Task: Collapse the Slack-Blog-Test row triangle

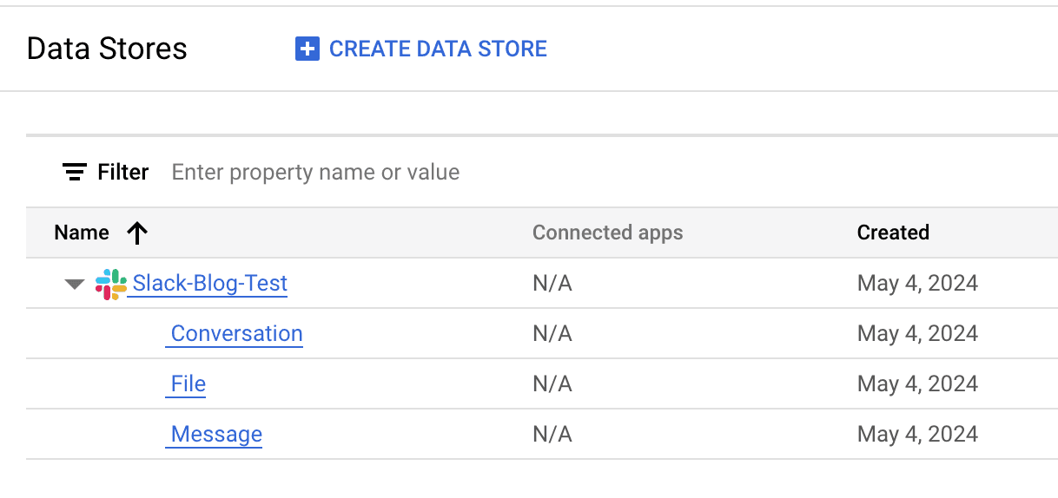Action: pyautogui.click(x=75, y=284)
